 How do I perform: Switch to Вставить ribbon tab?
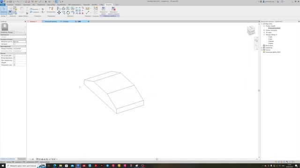pos(18,5)
